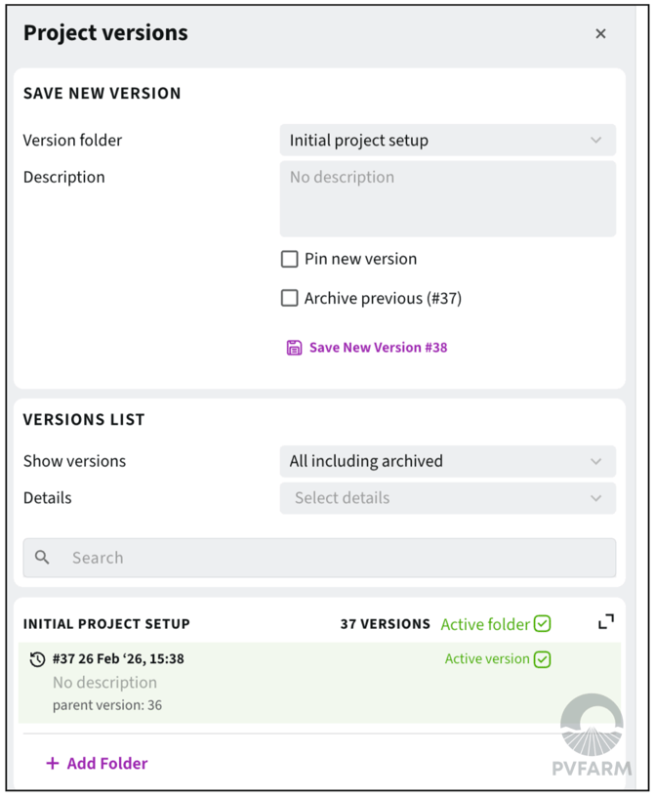Click the floppy disk save icon

coord(294,348)
